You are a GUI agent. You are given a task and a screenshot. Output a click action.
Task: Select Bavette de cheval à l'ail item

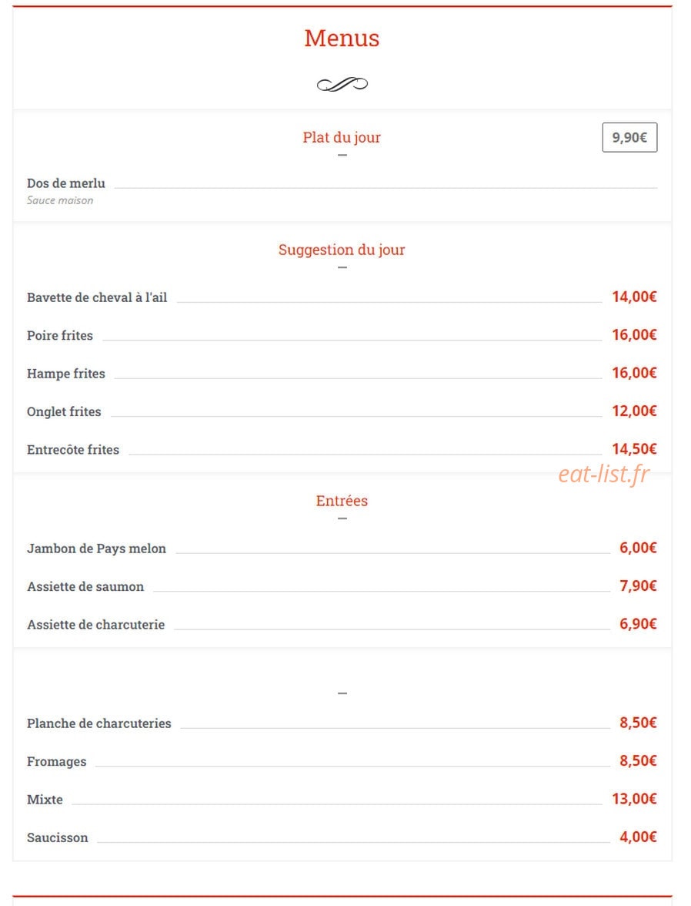pyautogui.click(x=97, y=297)
